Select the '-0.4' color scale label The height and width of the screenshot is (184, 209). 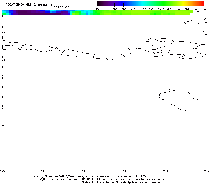(150, 9)
